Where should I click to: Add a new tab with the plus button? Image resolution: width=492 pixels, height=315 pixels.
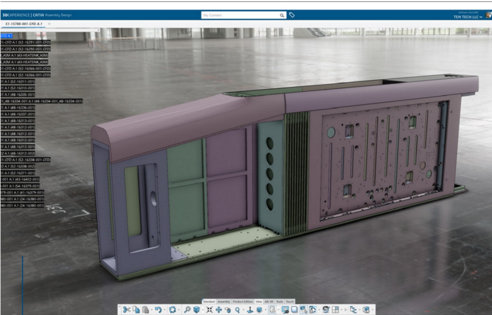coord(49,24)
